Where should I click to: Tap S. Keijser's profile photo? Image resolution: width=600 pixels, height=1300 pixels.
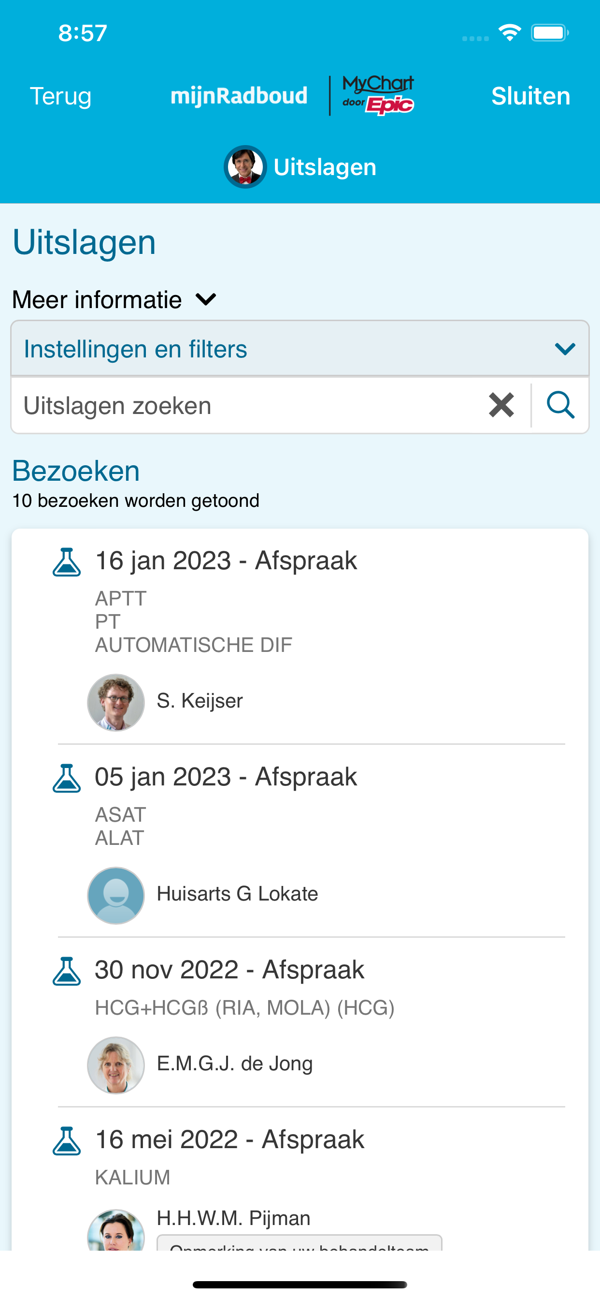[x=116, y=703]
